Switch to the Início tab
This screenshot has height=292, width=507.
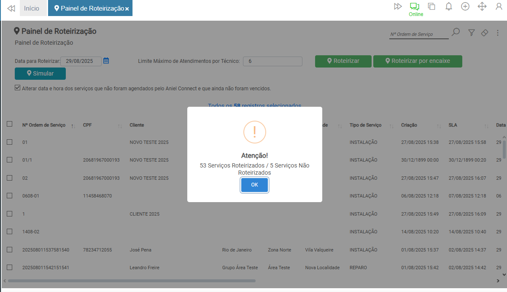32,8
